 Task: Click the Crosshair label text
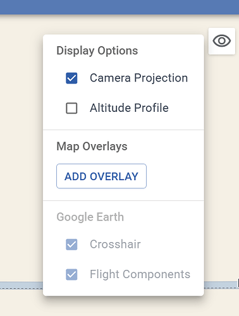(x=115, y=245)
